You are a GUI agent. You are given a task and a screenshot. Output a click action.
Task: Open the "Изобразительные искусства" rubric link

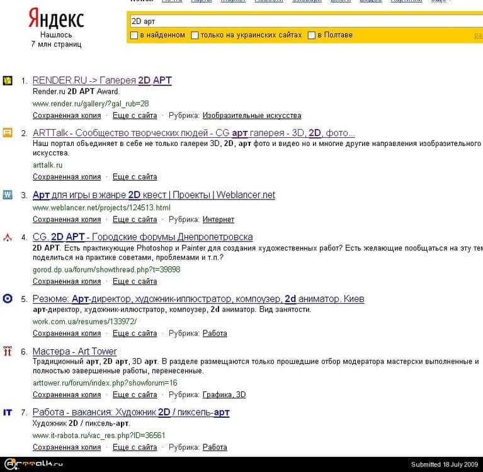coord(251,116)
